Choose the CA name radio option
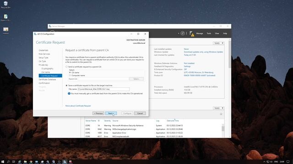The width and height of the screenshot is (293, 164). pos(70,72)
